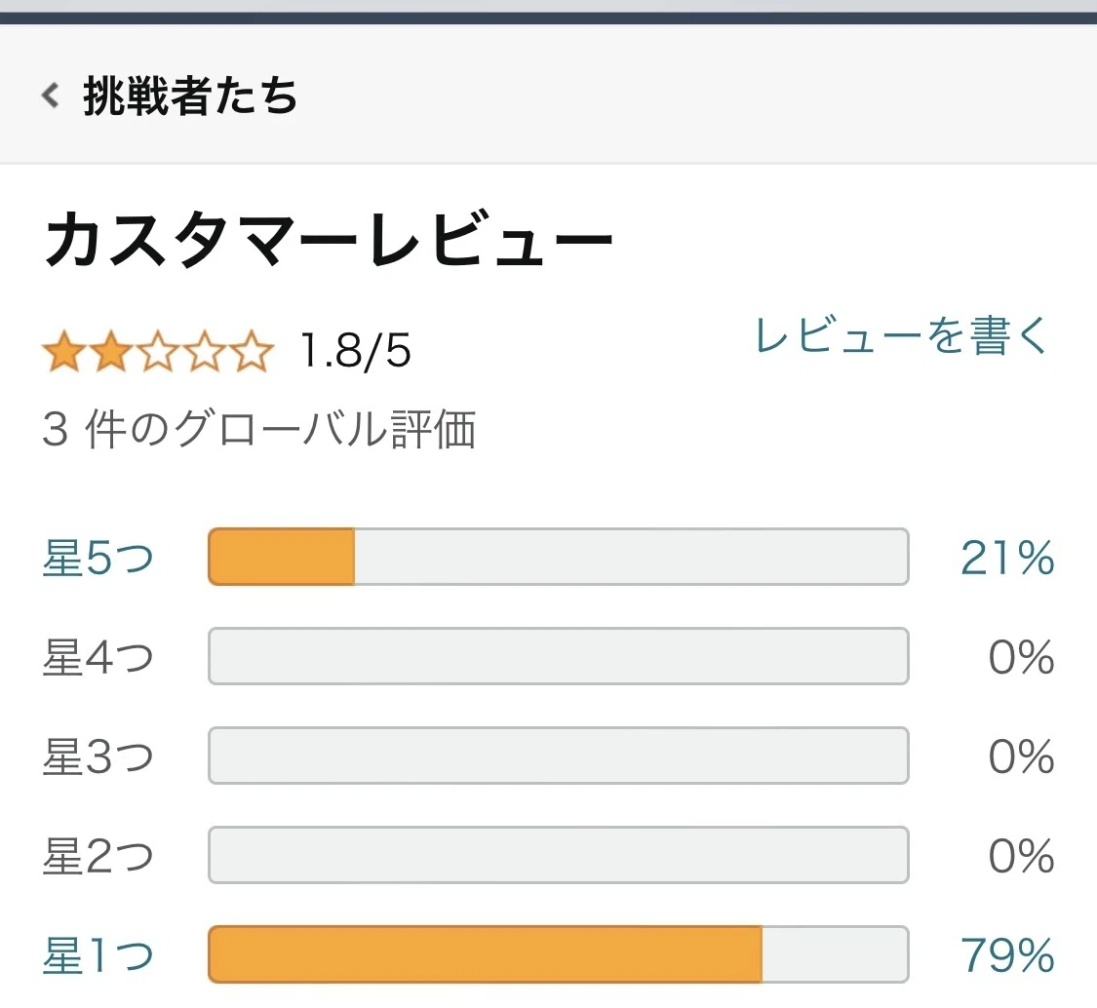Click the first filled star icon
The image size is (1097, 1008).
[x=64, y=351]
